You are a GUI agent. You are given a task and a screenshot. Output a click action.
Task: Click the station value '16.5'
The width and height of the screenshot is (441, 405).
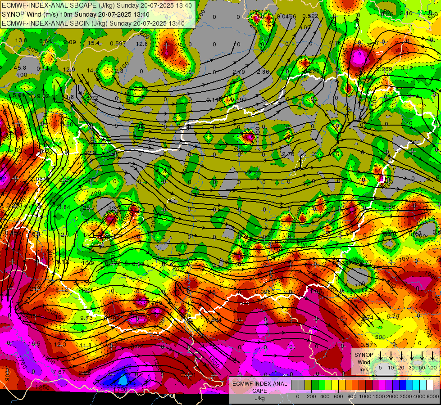point(34,344)
